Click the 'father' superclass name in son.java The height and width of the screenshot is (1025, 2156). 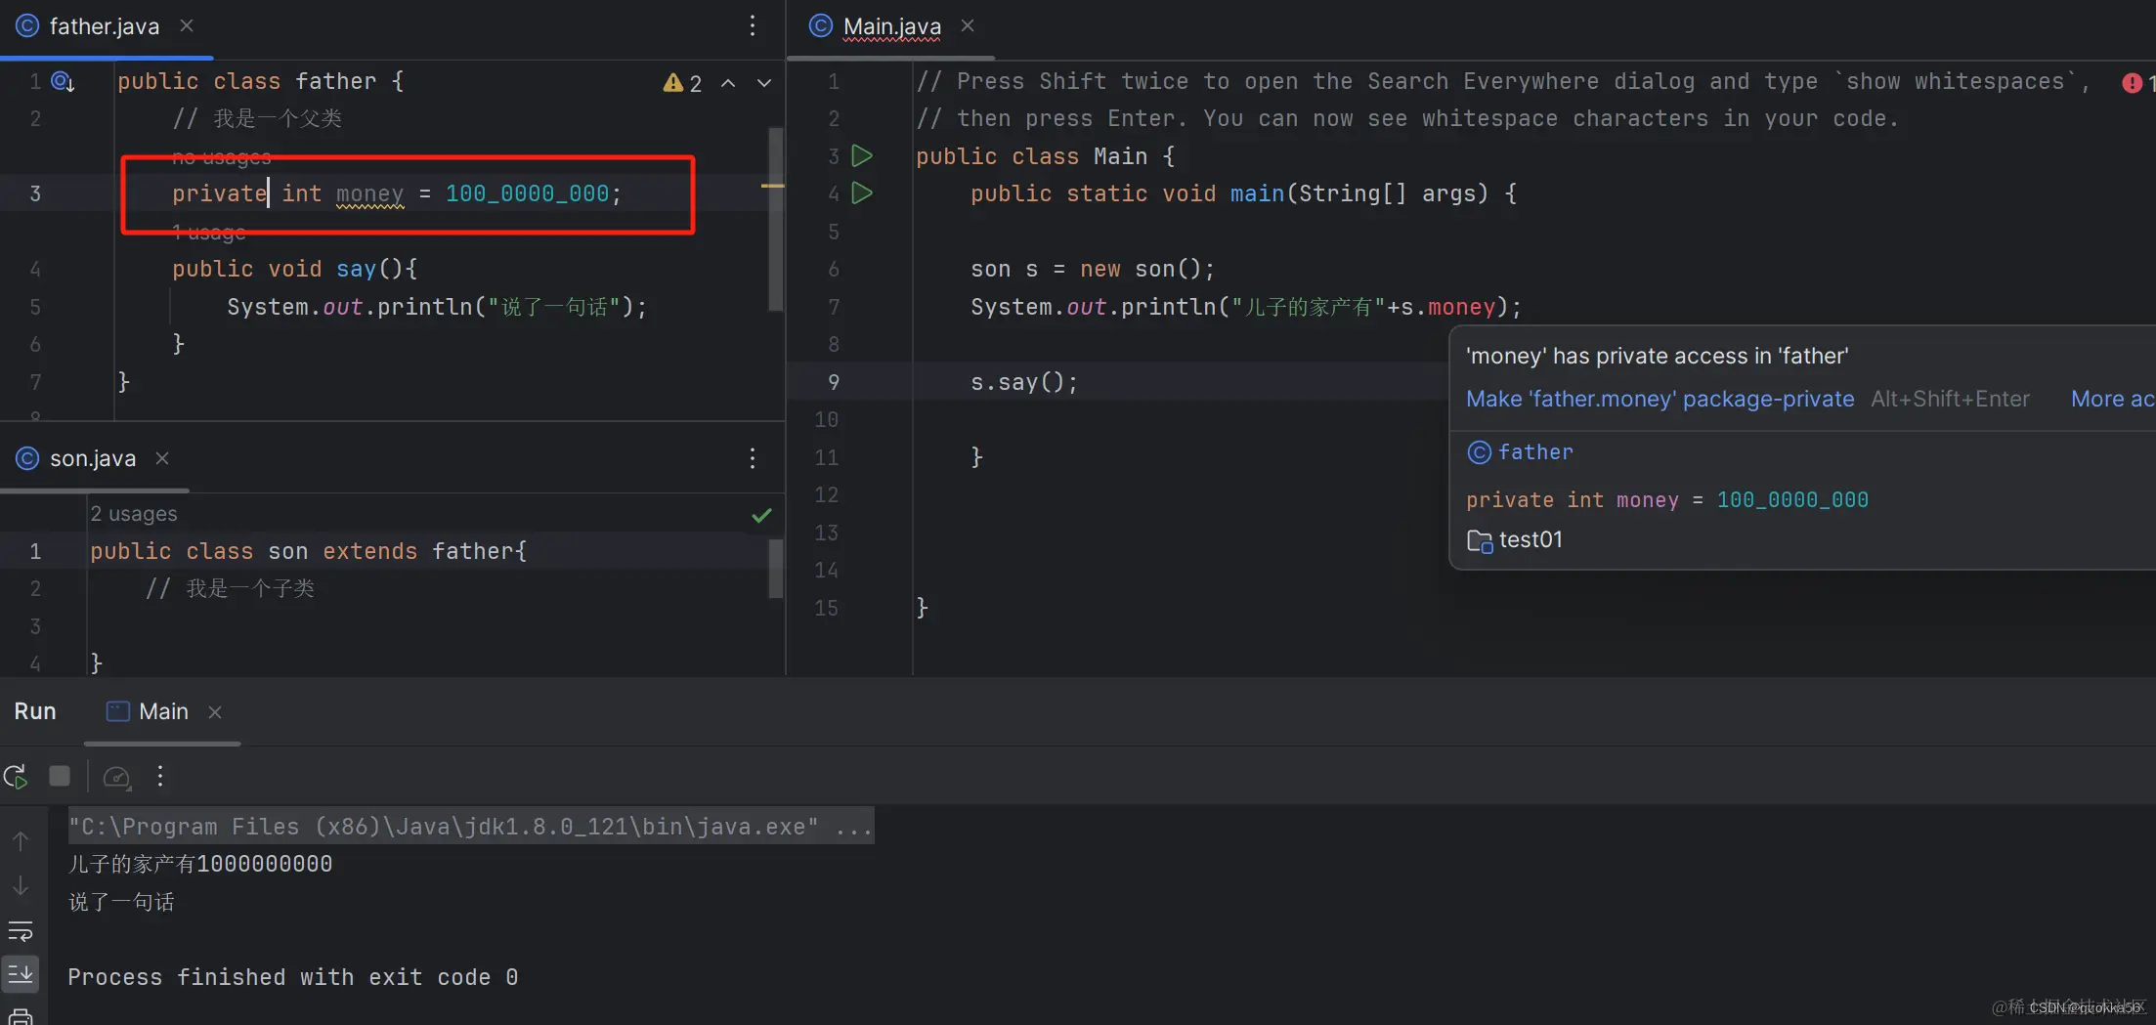(474, 551)
